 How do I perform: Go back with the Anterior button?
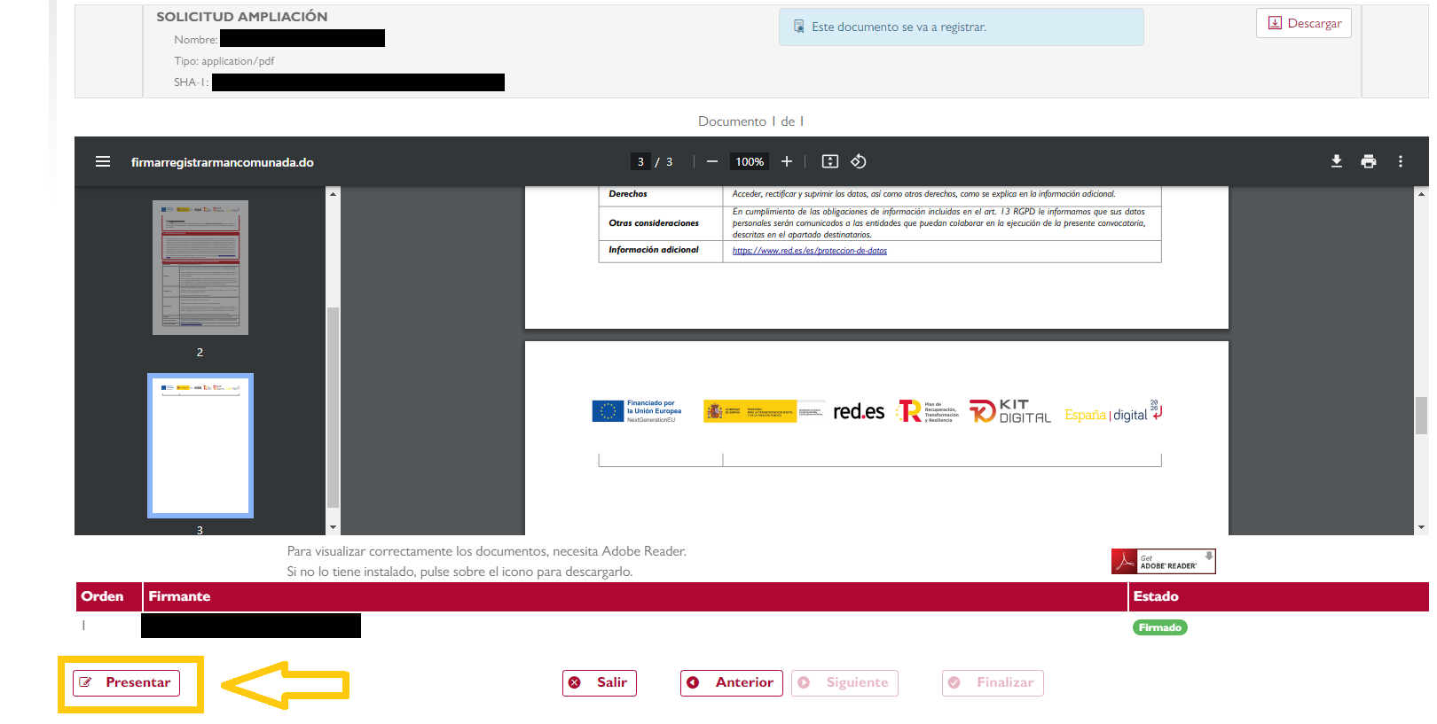click(732, 682)
